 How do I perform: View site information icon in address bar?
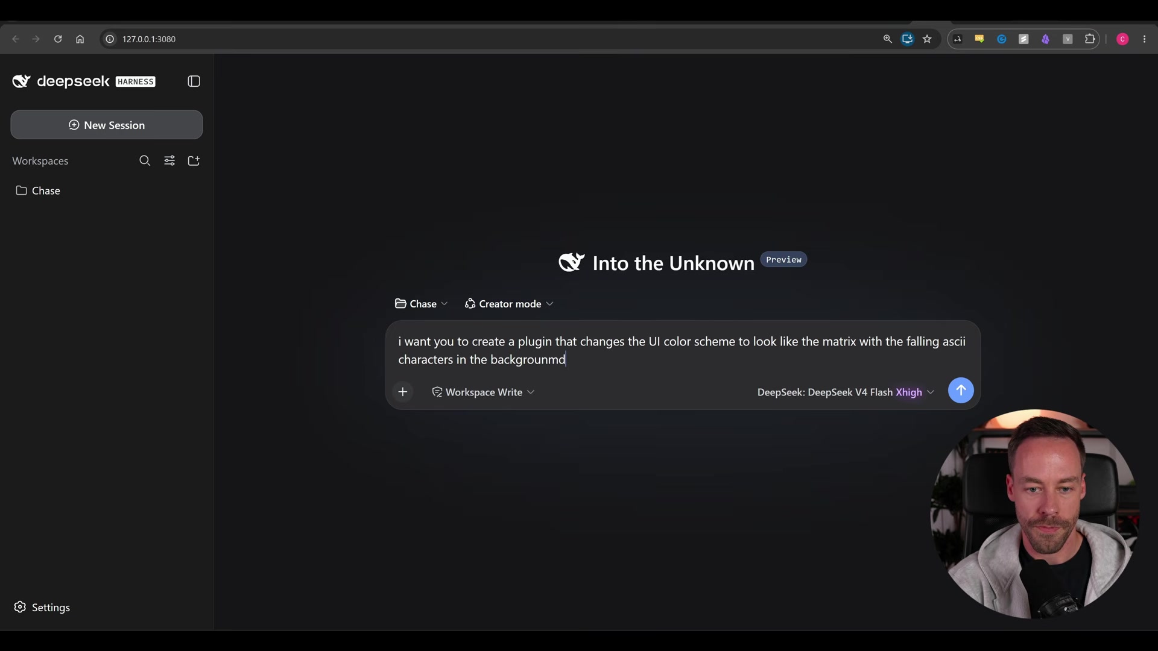(110, 39)
